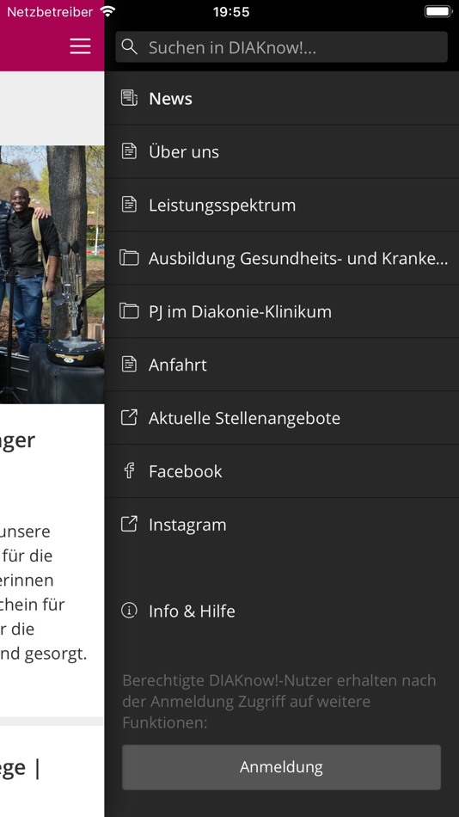Focus the 'Suchen in DIAKnow!' search field
Image resolution: width=459 pixels, height=817 pixels.
[x=281, y=47]
